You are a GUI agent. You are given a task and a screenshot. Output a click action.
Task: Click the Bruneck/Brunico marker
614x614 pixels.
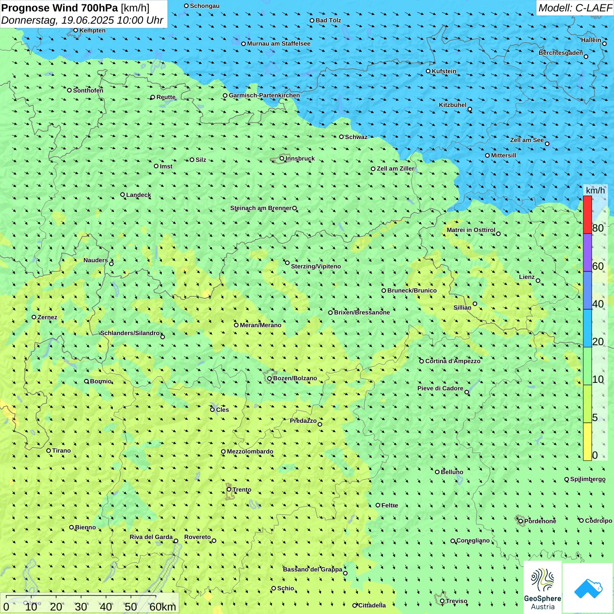click(384, 290)
